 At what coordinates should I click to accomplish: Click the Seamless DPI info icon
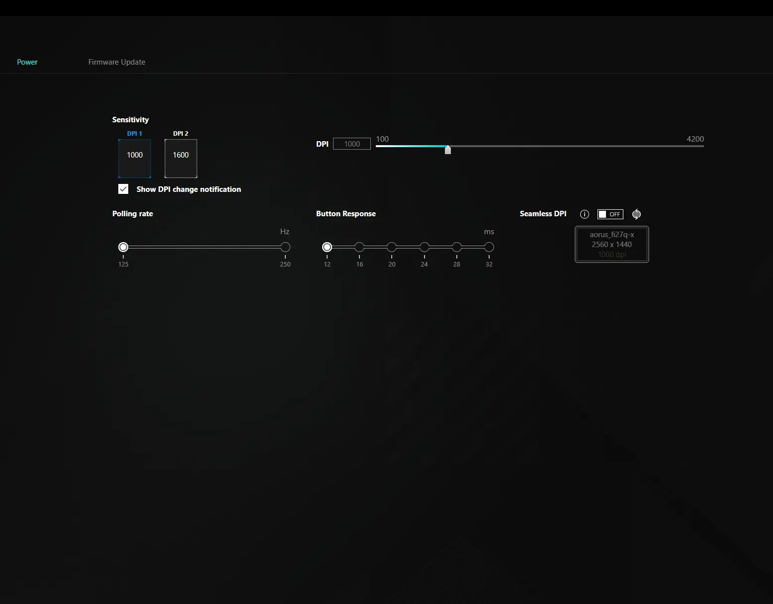(585, 214)
